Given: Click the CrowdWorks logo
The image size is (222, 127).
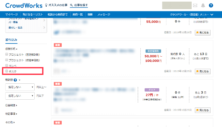Looking at the screenshot, I should click(x=24, y=6).
